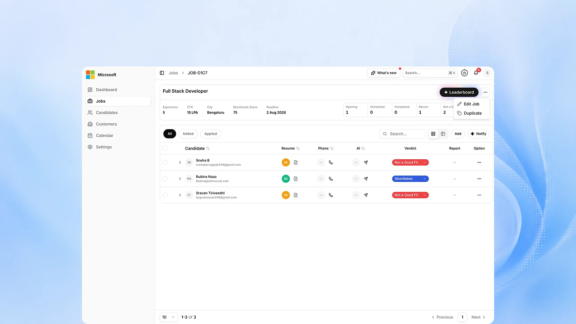Image resolution: width=576 pixels, height=324 pixels.
Task: Open the AI assistant bot icon
Action: (x=464, y=73)
